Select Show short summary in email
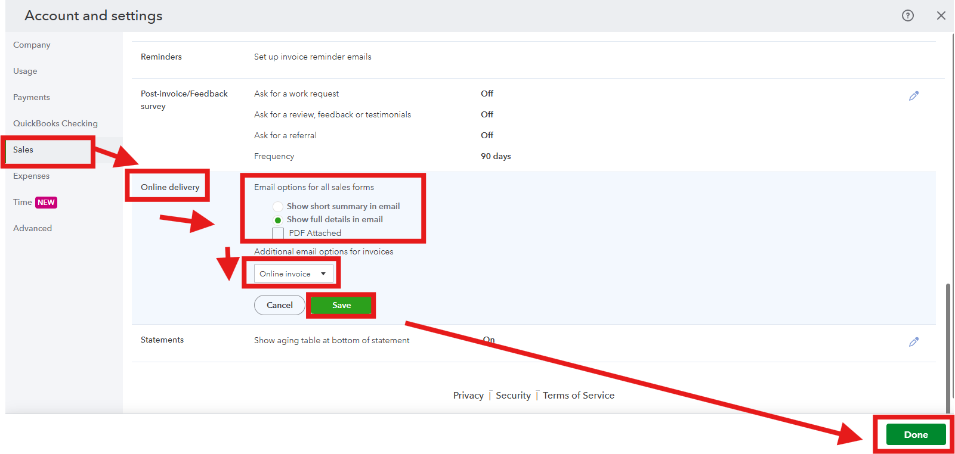Image resolution: width=955 pixels, height=454 pixels. [x=278, y=207]
